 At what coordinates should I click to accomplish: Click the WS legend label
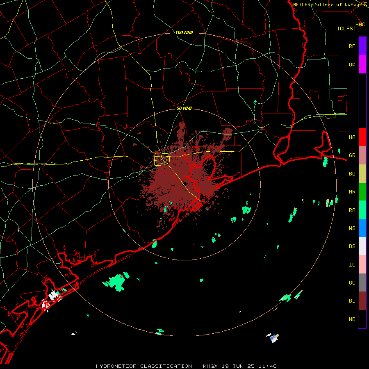pos(352,228)
